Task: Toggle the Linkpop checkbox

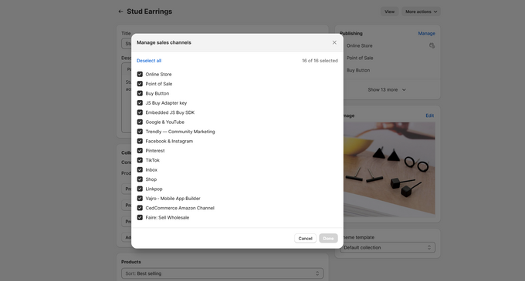Action: 140,189
